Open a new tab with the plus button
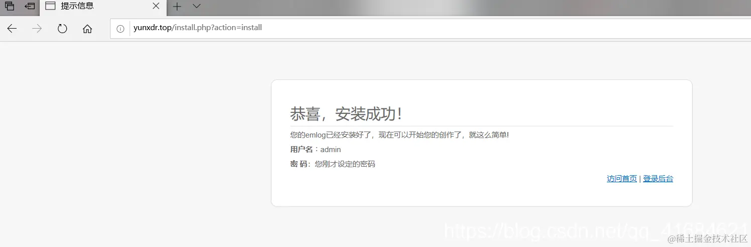Screen dimensions: 751x247 tap(177, 7)
